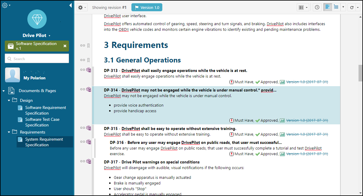Click link icon next to DP-313
The height and width of the screenshot is (196, 363).
pos(83,70)
